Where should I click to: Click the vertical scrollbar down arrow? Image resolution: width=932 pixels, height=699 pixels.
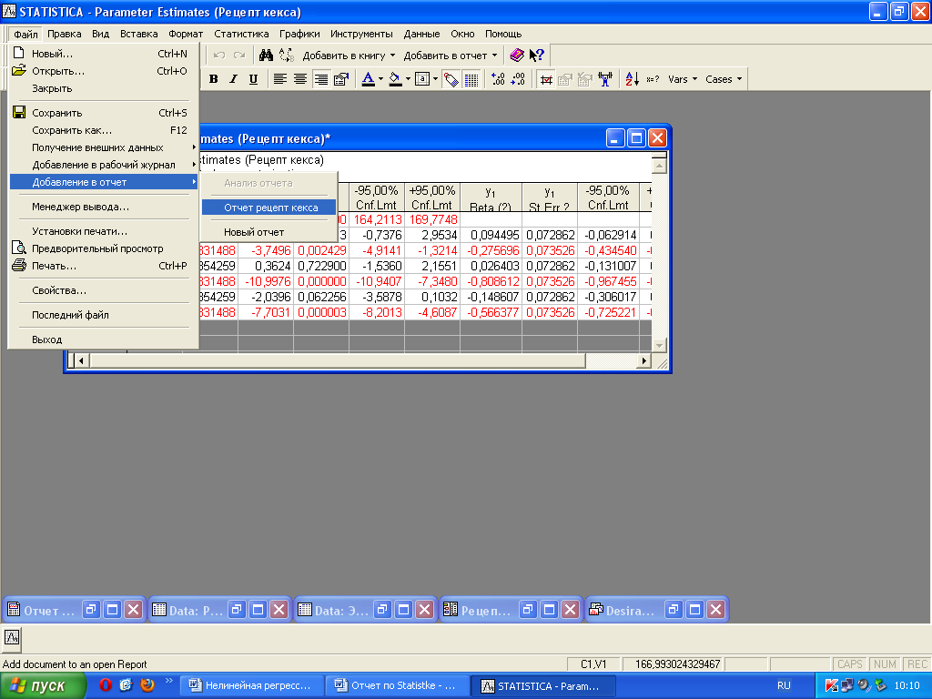[x=659, y=345]
